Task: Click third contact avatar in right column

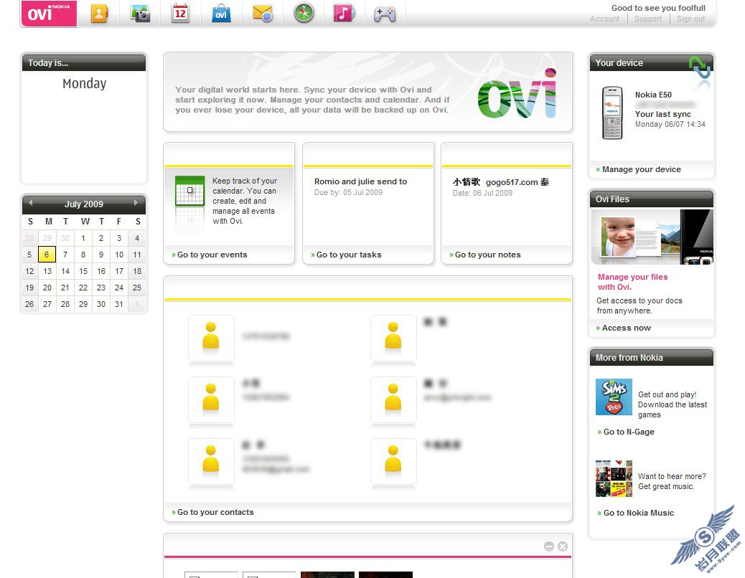Action: (393, 461)
